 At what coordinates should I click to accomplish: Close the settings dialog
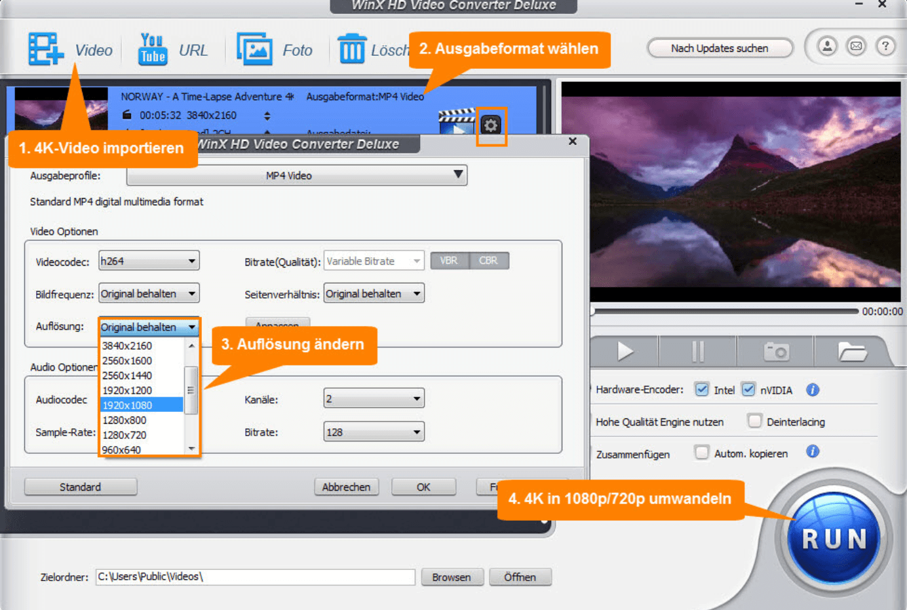(x=573, y=141)
